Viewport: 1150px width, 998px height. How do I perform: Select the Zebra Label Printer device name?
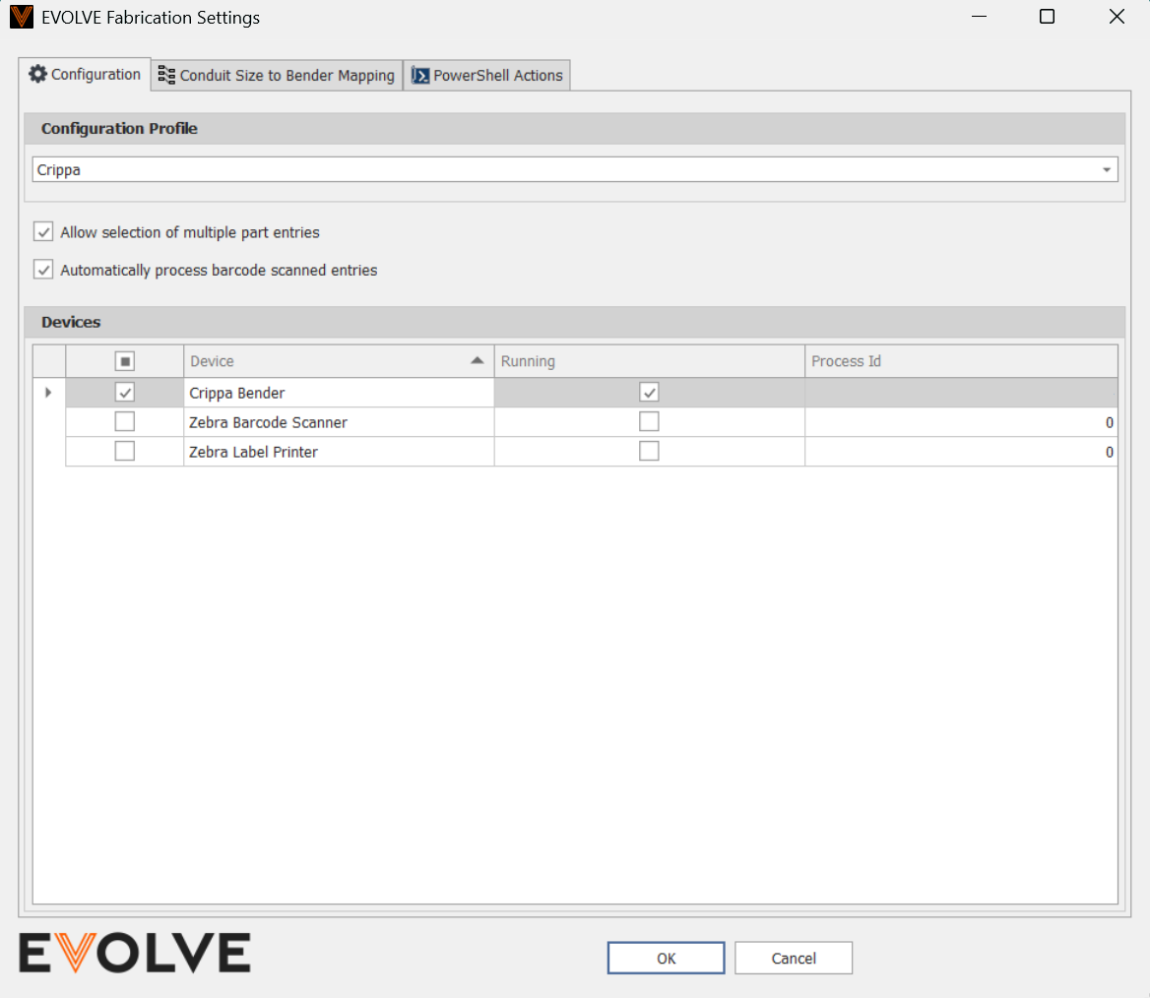click(x=253, y=452)
